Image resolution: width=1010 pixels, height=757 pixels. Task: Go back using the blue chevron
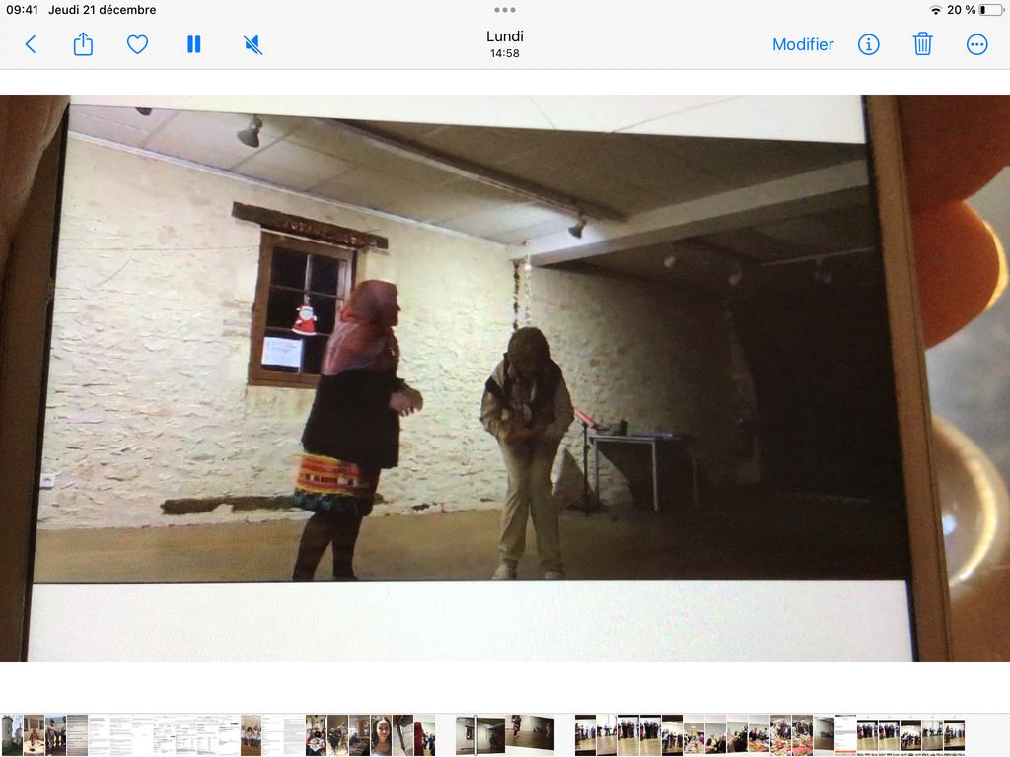click(x=30, y=44)
